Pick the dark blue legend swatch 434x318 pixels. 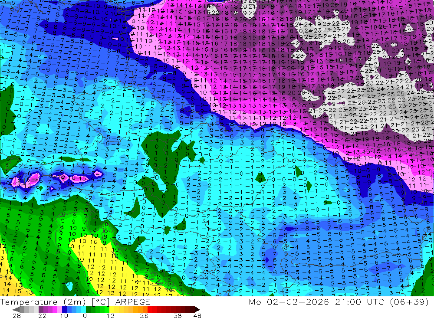pyautogui.click(x=64, y=309)
